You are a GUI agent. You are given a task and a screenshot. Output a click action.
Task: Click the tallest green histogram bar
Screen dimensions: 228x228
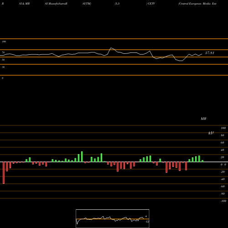coord(82,157)
